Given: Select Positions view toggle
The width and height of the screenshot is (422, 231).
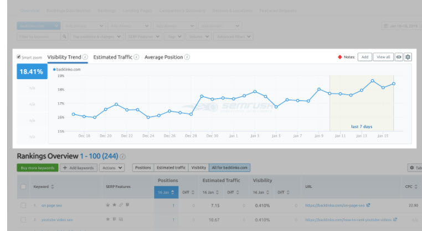Looking at the screenshot, I should 143,167.
